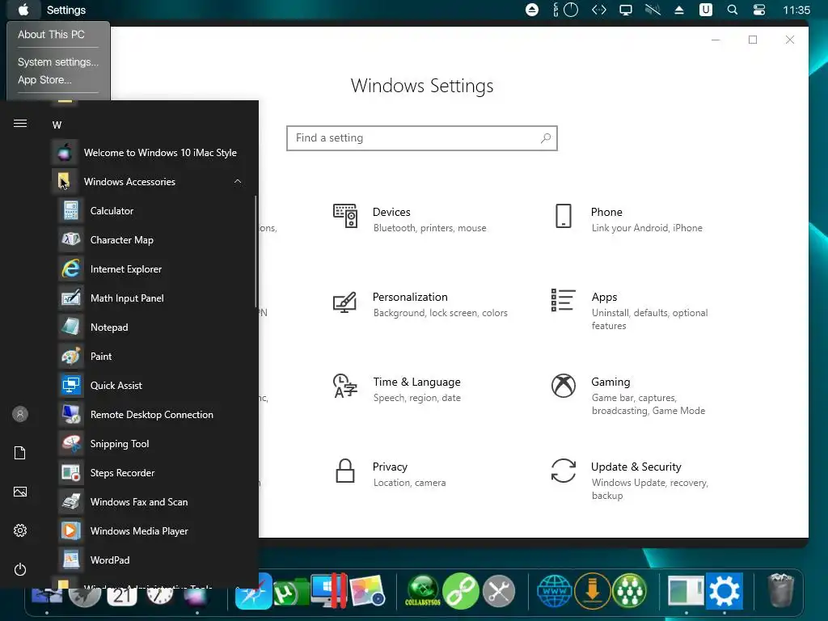Open the muted volume tray icon
Viewport: 828px width, 621px height.
point(653,10)
